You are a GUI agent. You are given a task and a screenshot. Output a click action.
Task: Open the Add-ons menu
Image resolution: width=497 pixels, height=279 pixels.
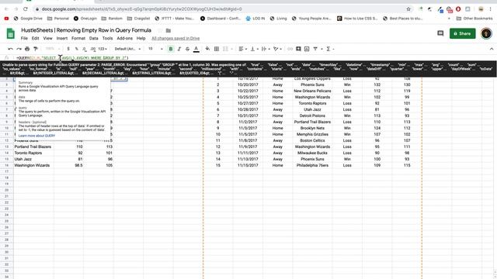pos(124,38)
